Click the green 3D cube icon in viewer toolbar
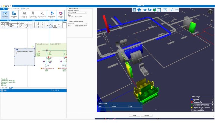Viewport: 215px width, 125px height. click(x=155, y=10)
